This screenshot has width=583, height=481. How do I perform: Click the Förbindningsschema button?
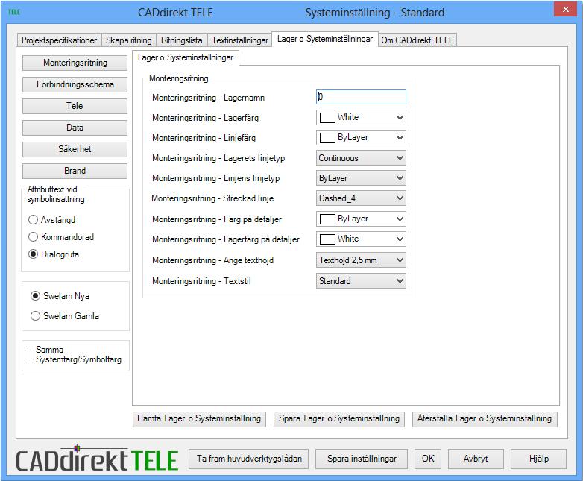(75, 84)
